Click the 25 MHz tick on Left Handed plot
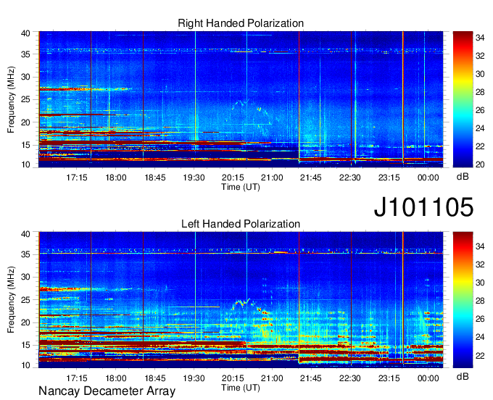This screenshot has height=400, width=493. 25,300
